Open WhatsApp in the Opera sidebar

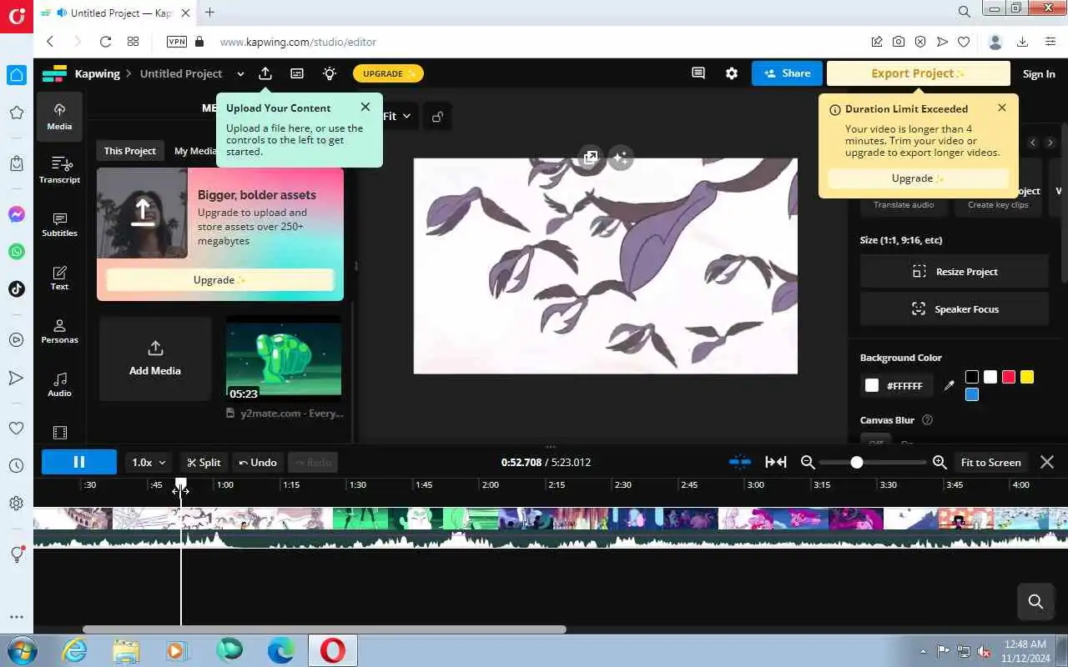[16, 251]
